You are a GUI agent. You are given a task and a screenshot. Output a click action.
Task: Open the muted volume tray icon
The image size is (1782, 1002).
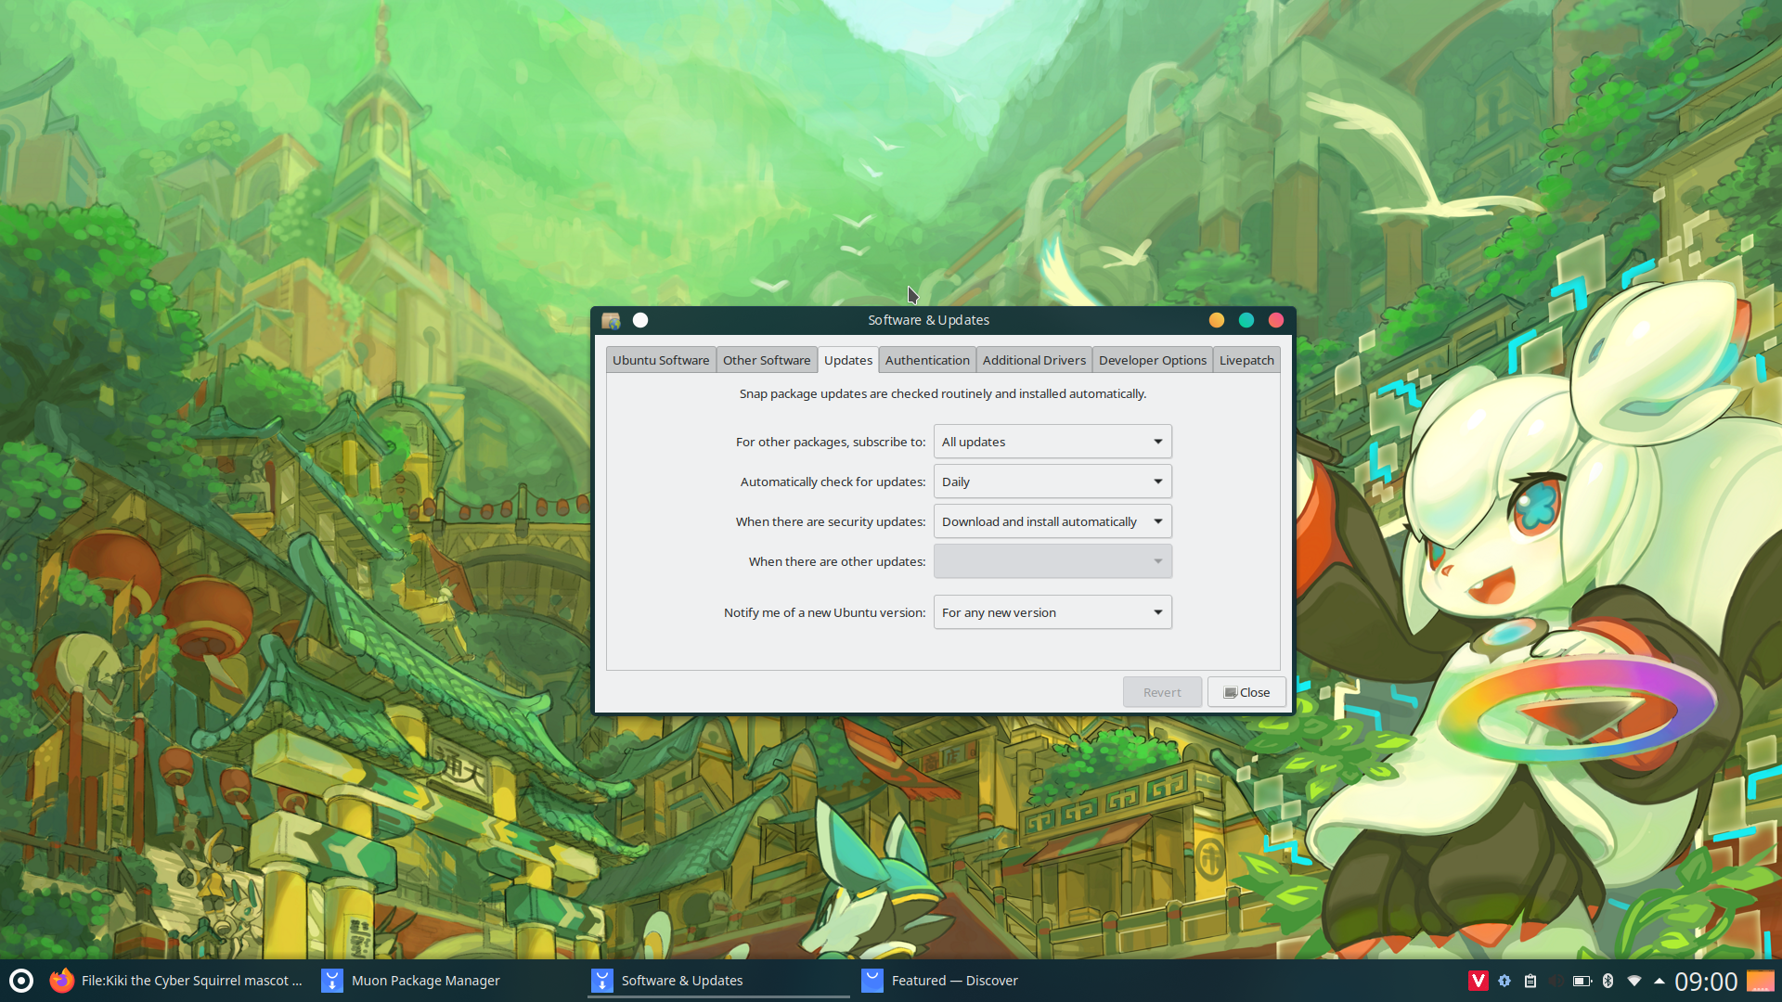[1556, 981]
